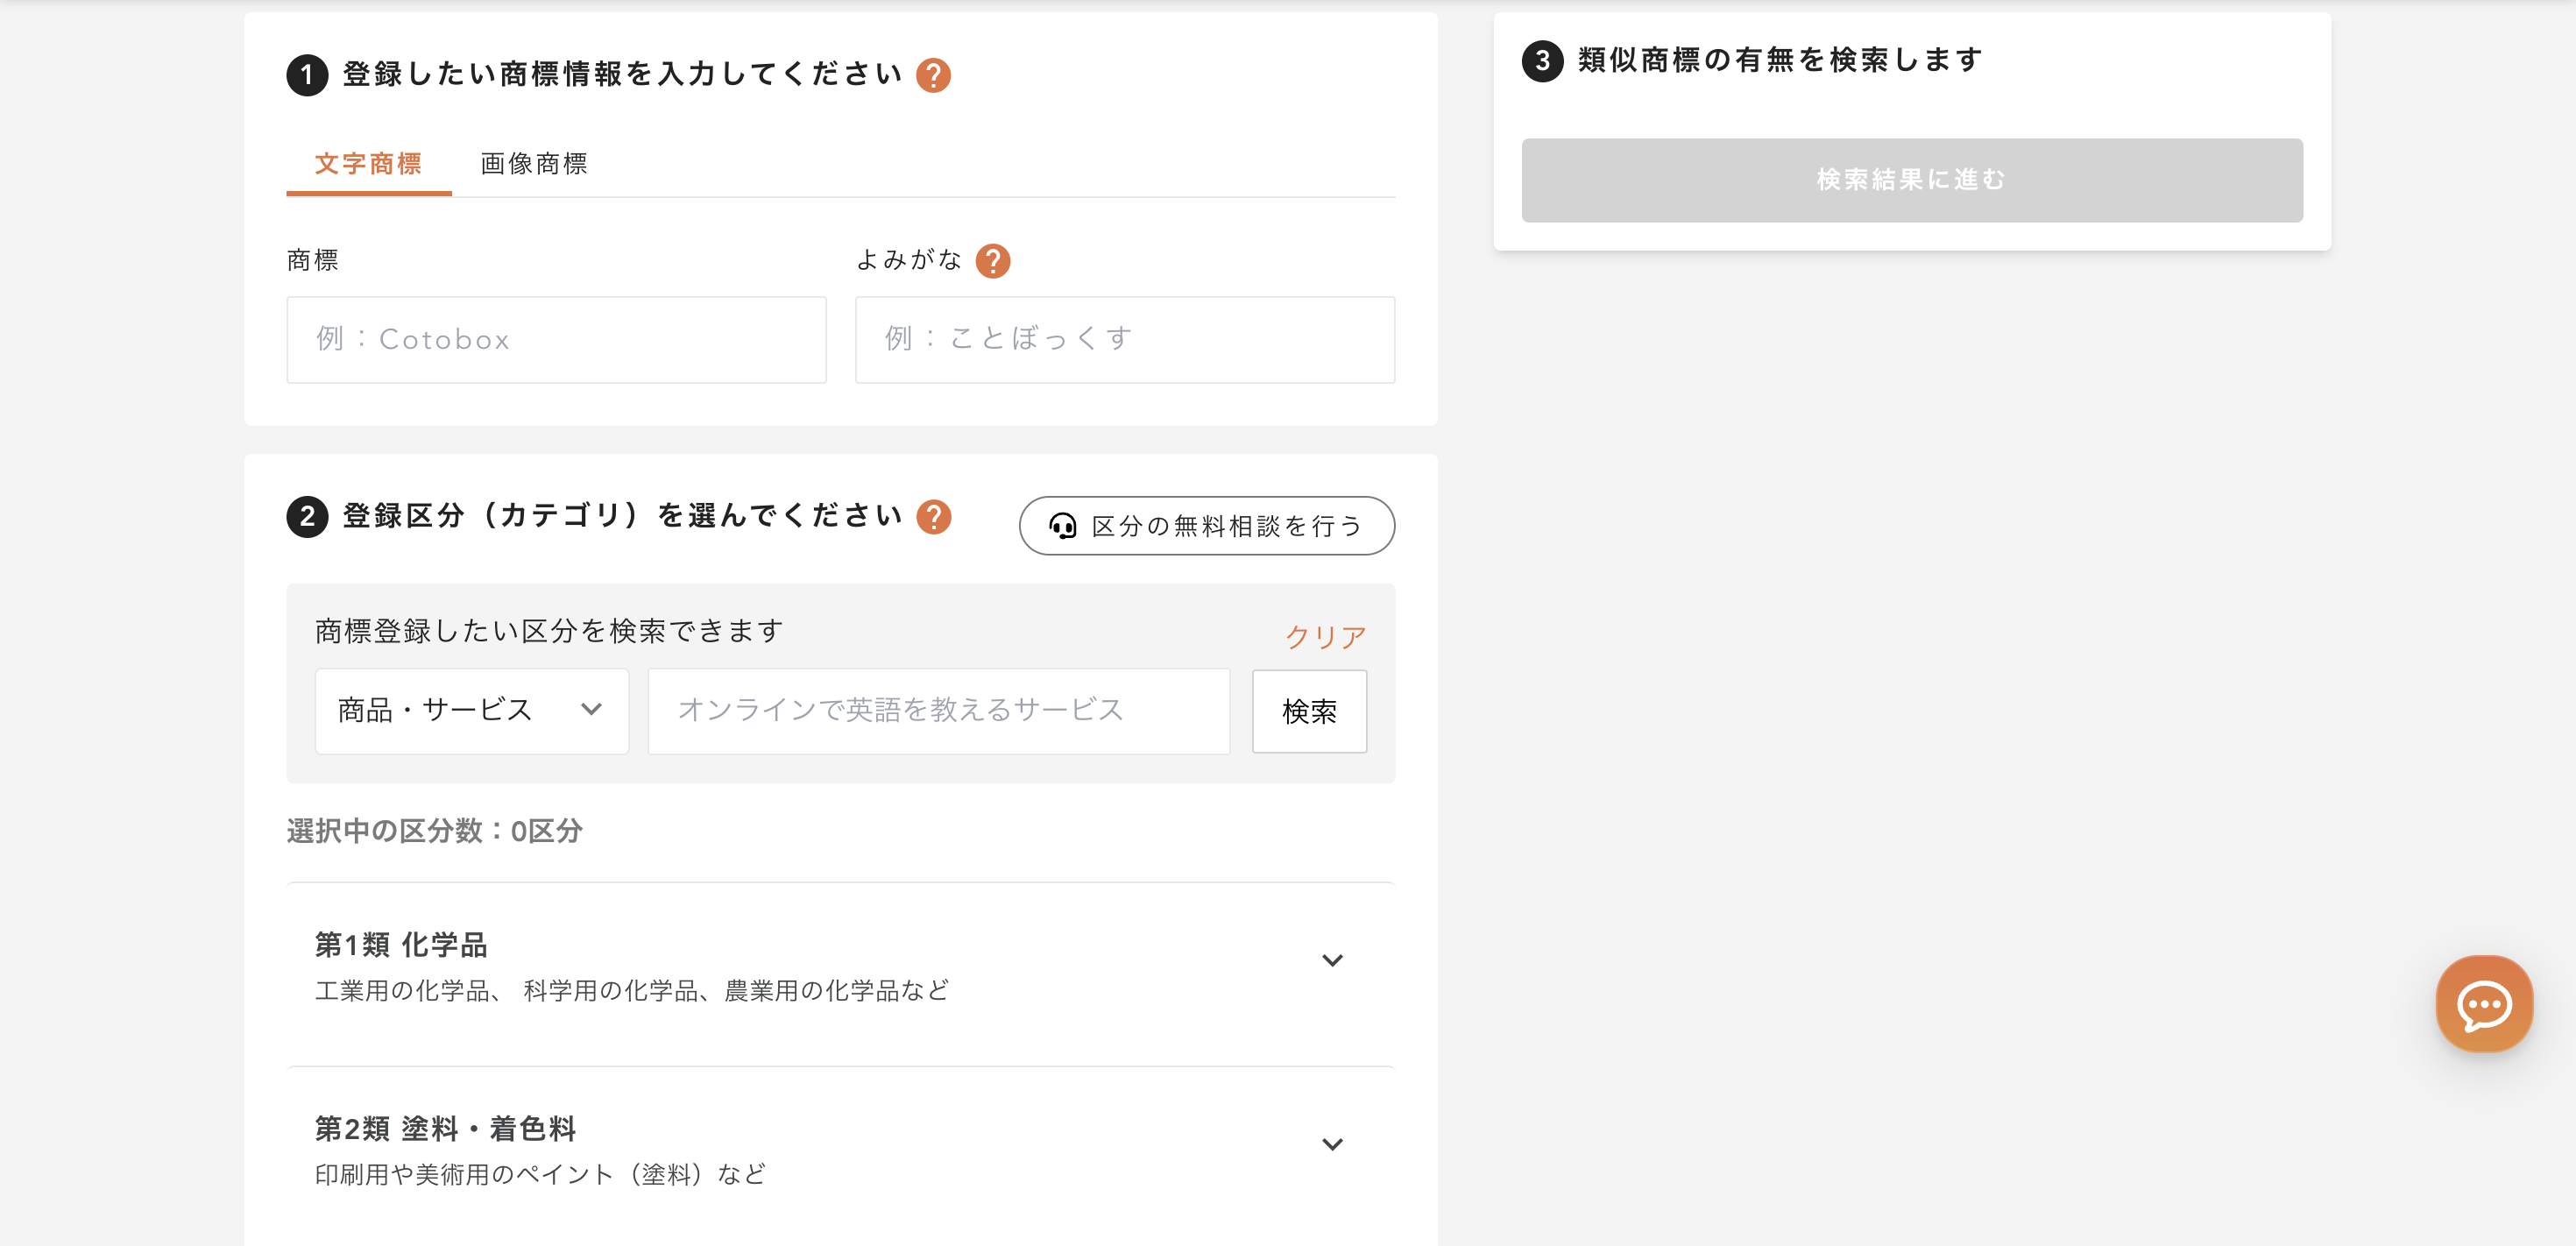Click headset icon in free consultation button
The height and width of the screenshot is (1246, 2576).
[1062, 526]
